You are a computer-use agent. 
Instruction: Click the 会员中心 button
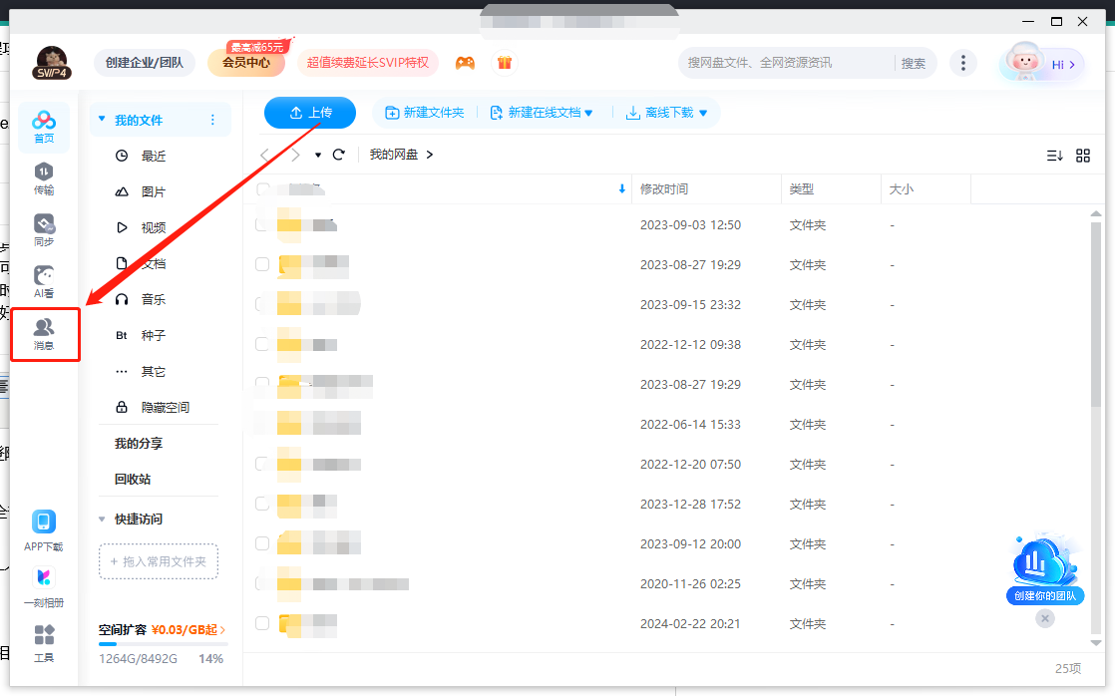pyautogui.click(x=246, y=64)
